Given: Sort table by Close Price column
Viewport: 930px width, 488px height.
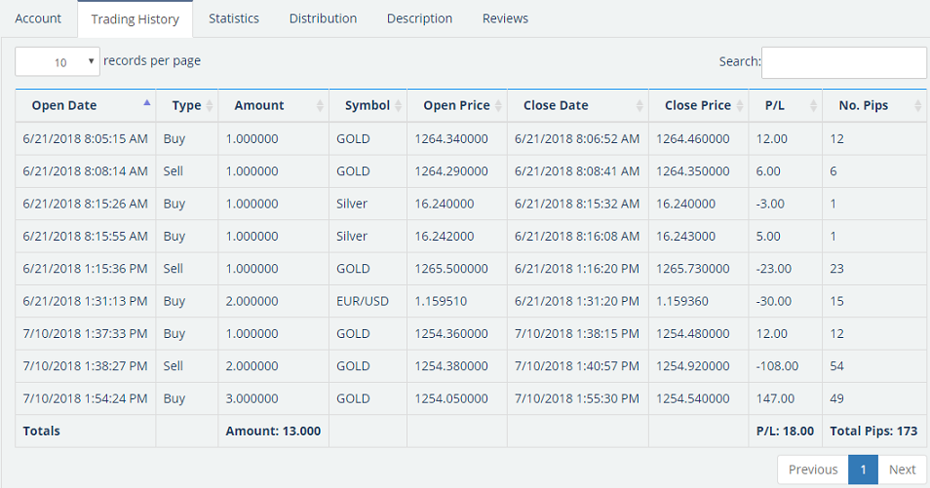Looking at the screenshot, I should (699, 105).
